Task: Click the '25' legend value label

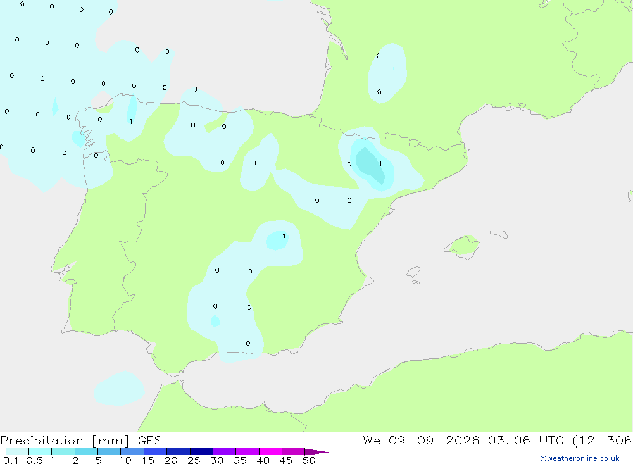Action: coord(194,460)
